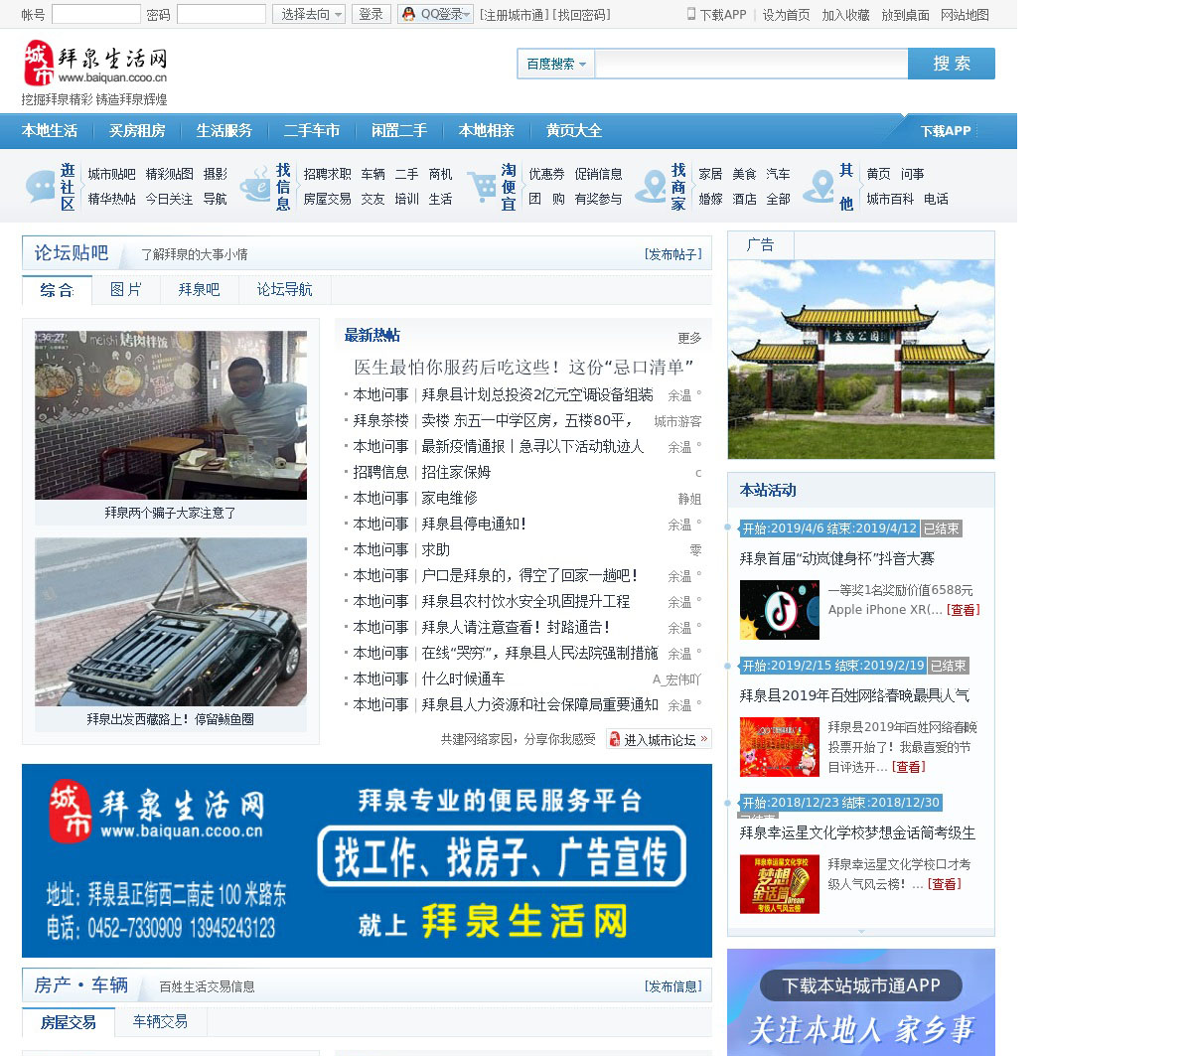Click the 找回密码 link

coord(581,15)
